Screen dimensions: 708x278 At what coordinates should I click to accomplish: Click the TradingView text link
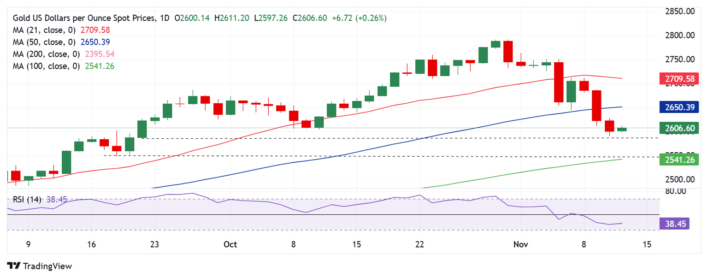point(47,266)
